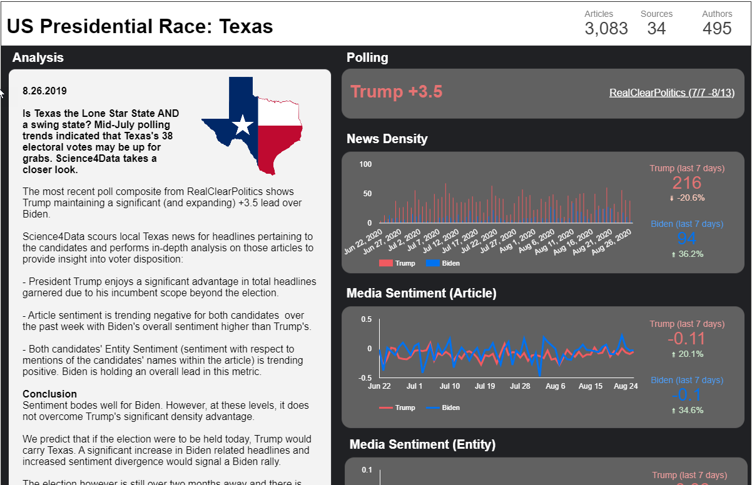Click the 'Jun 22' axis label in sentiment chart
The image size is (752, 485).
(x=379, y=386)
